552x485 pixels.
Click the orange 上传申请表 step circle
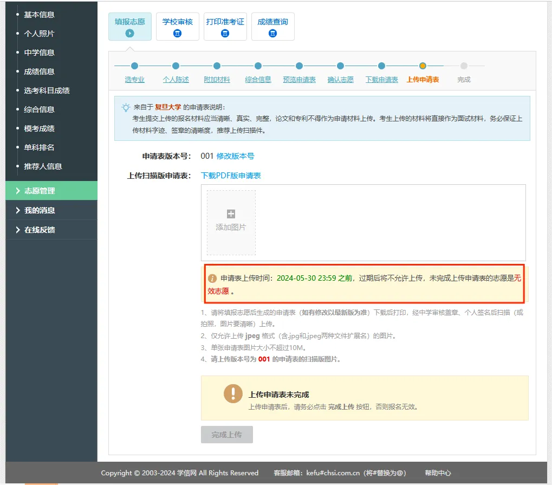click(423, 66)
